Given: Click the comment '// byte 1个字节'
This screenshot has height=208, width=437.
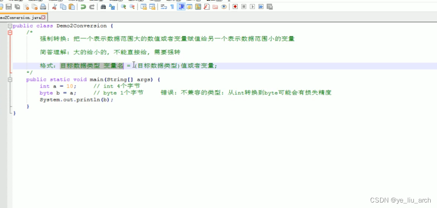Looking at the screenshot, I should tap(119, 93).
